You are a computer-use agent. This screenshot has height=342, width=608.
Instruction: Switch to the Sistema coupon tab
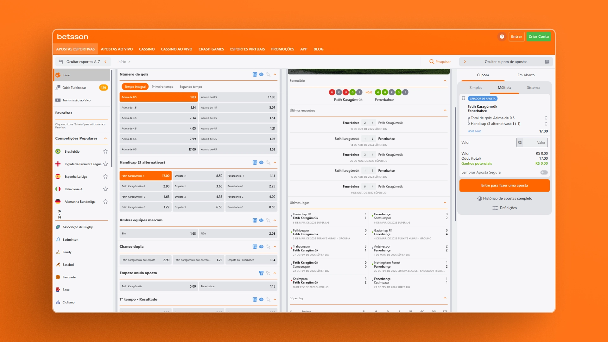click(x=533, y=88)
